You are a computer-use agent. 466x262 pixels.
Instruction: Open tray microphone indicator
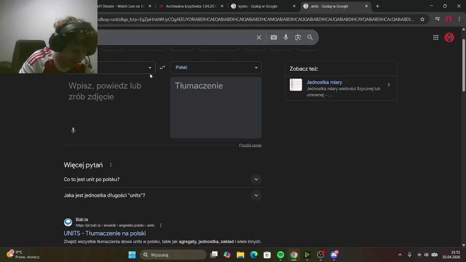tap(410, 255)
